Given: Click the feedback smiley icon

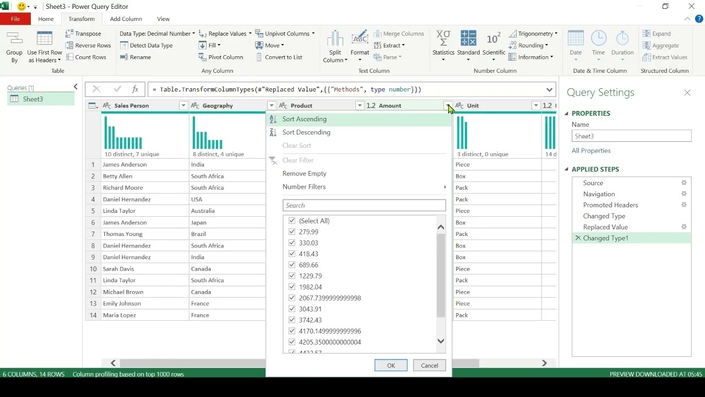Looking at the screenshot, I should 21,7.
